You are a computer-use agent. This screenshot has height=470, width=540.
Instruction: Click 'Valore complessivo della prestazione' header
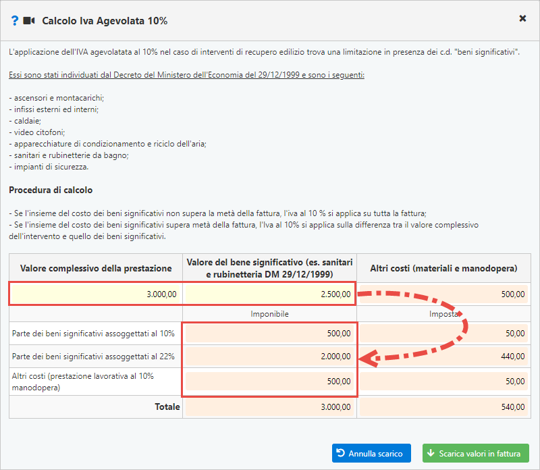[96, 268]
